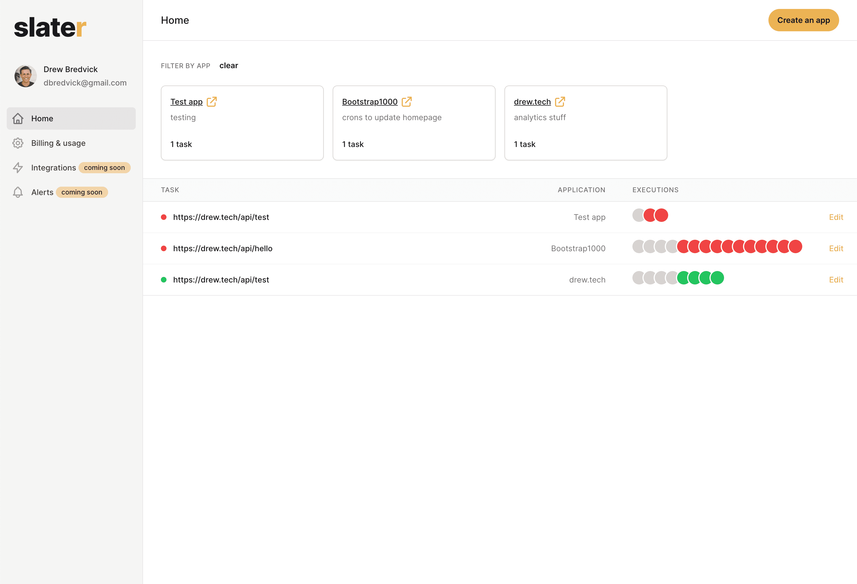Click the Drew Bredvick name
Image resolution: width=857 pixels, height=584 pixels.
tap(70, 69)
